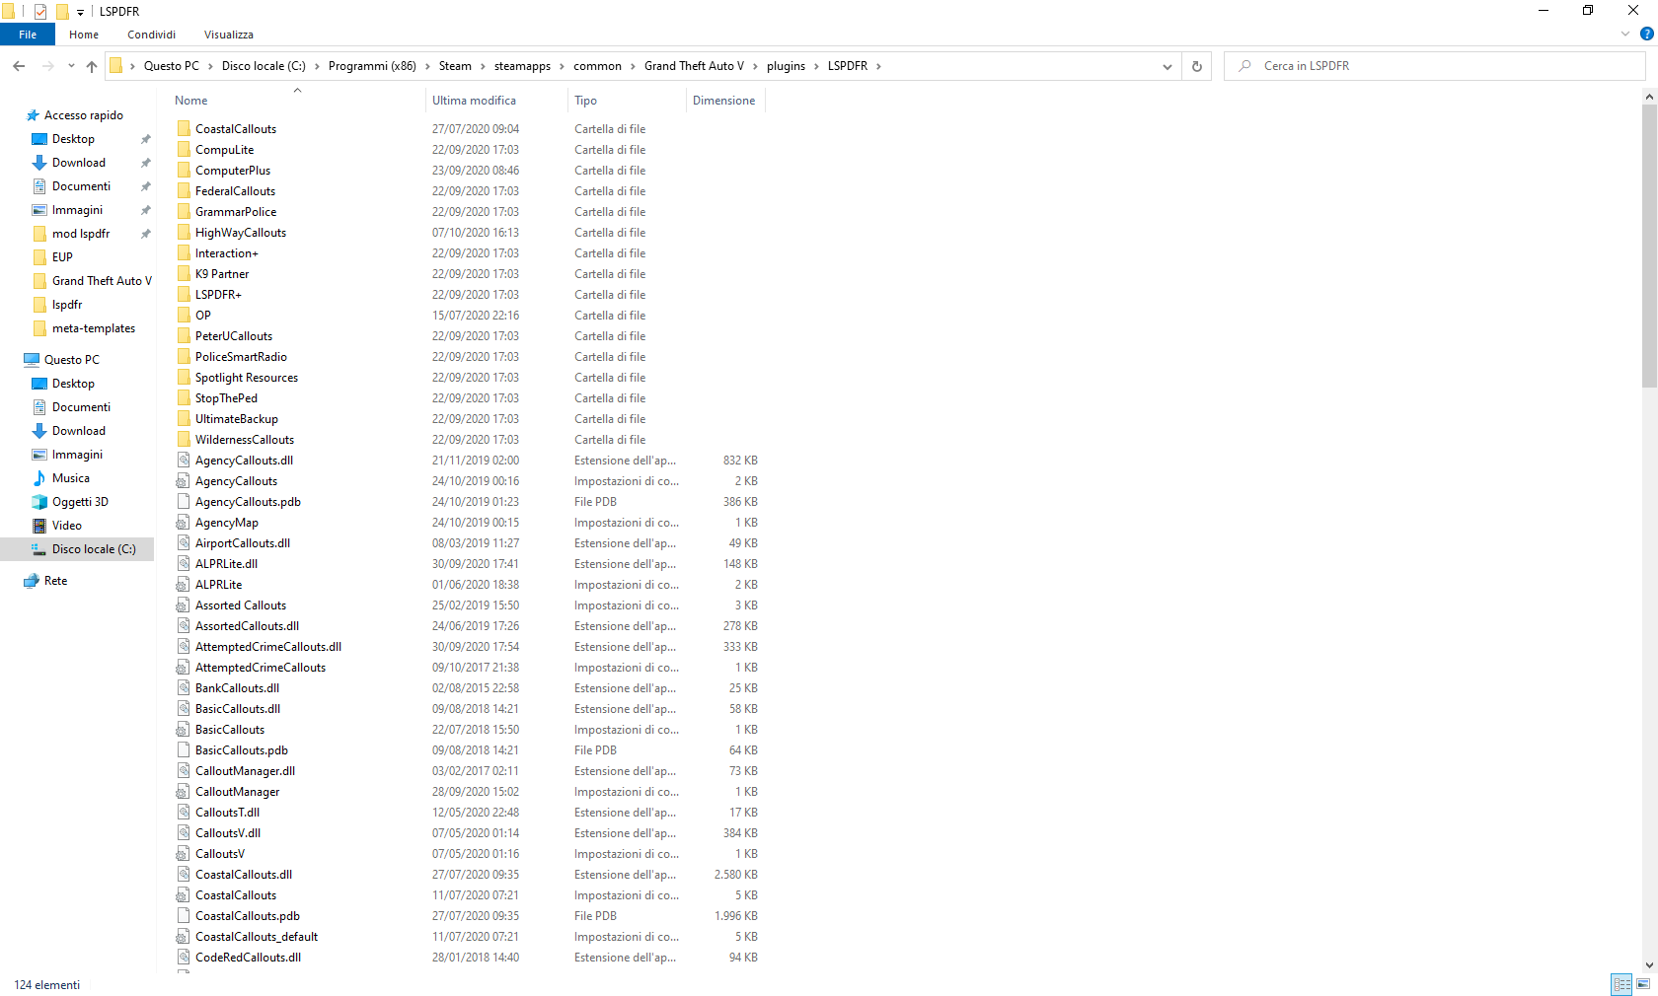Screen dimensions: 1658x996
Task: Open the Visualizza ribbon tab
Action: [229, 35]
